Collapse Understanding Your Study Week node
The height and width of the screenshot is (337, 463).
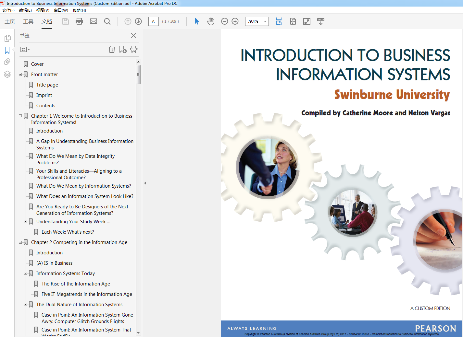(x=26, y=222)
